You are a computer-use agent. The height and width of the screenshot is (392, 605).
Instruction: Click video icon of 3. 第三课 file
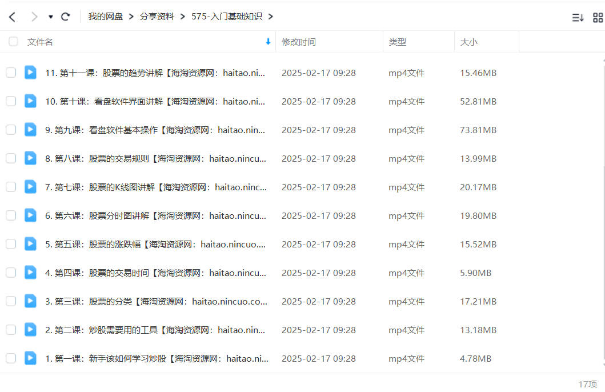[30, 301]
